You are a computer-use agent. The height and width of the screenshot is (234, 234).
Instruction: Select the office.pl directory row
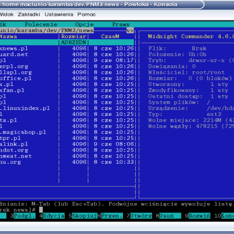(67, 78)
